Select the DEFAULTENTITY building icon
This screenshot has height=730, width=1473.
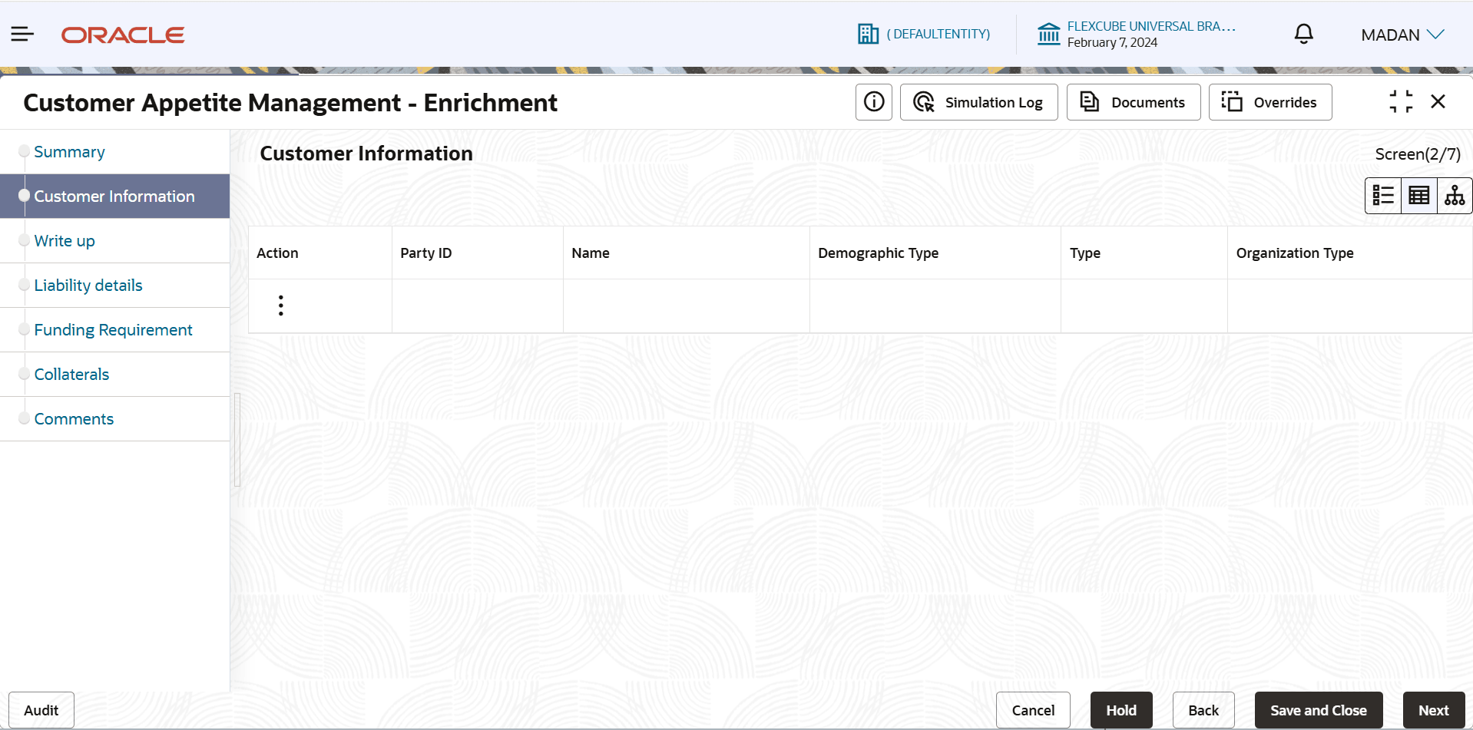pyautogui.click(x=868, y=34)
